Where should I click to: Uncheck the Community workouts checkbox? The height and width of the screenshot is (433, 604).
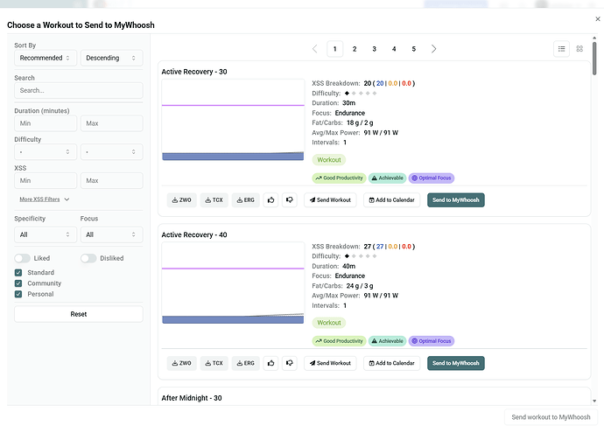pos(19,283)
